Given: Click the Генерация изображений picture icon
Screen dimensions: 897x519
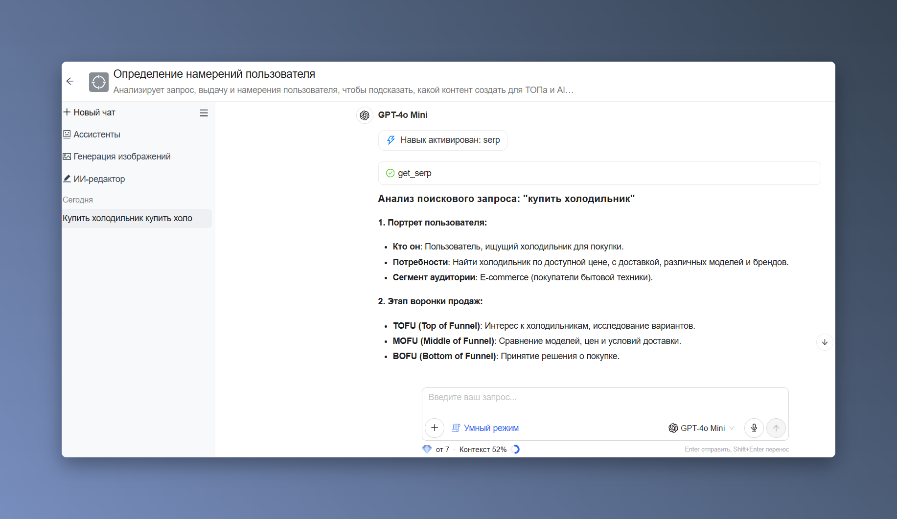Looking at the screenshot, I should click(67, 157).
